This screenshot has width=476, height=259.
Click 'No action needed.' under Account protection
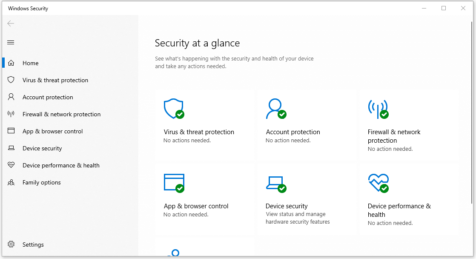coord(288,140)
